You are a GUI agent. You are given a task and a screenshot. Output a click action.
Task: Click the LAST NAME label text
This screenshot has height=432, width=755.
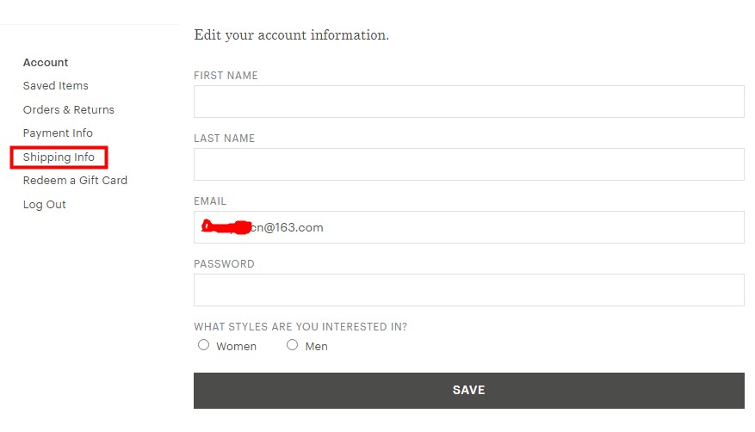point(224,139)
